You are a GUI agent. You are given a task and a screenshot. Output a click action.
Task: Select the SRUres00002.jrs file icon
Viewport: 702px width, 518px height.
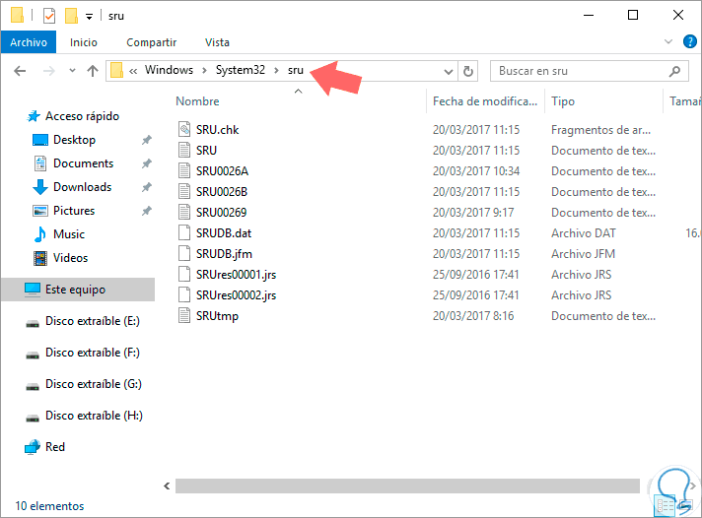pyautogui.click(x=184, y=294)
